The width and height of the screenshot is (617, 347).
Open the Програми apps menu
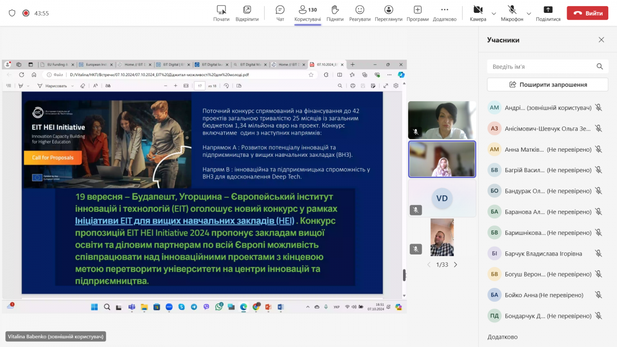[418, 13]
